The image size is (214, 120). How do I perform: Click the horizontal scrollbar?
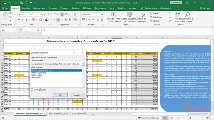171,114
